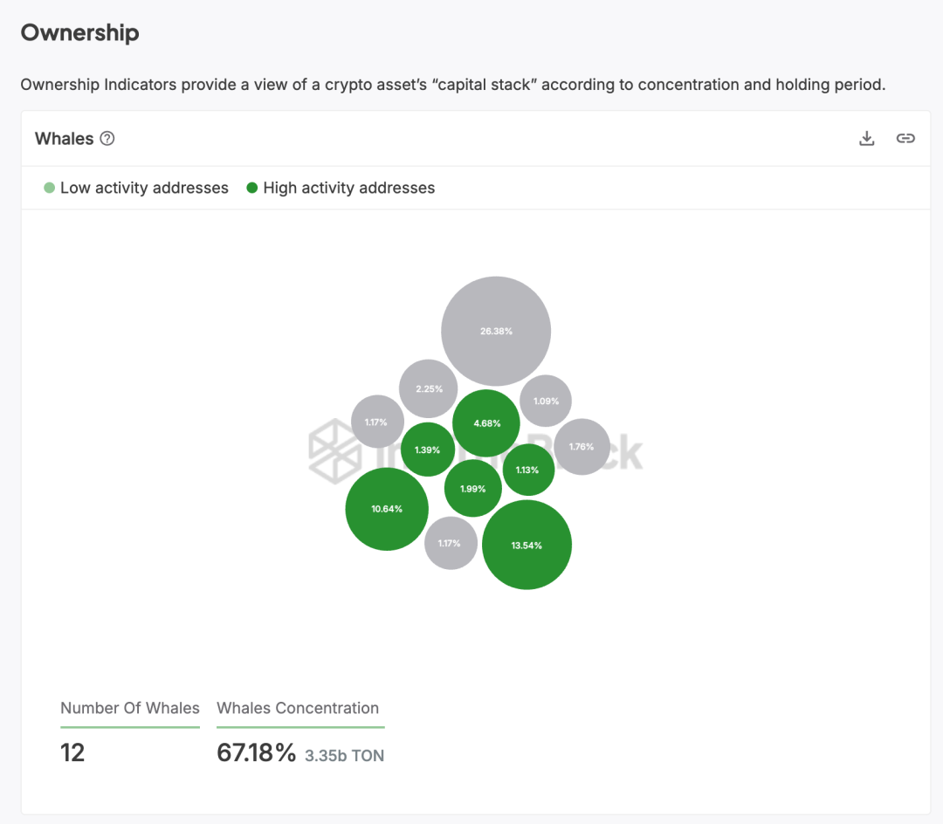This screenshot has height=824, width=943.
Task: Click the 1.17% bubble between 10.64% and 13.54%
Action: [x=450, y=543]
